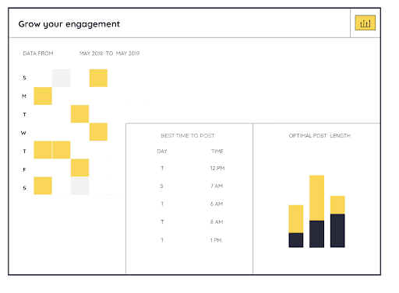Image resolution: width=399 pixels, height=293 pixels.
Task: Click the 1 PM time entry
Action: pyautogui.click(x=216, y=240)
